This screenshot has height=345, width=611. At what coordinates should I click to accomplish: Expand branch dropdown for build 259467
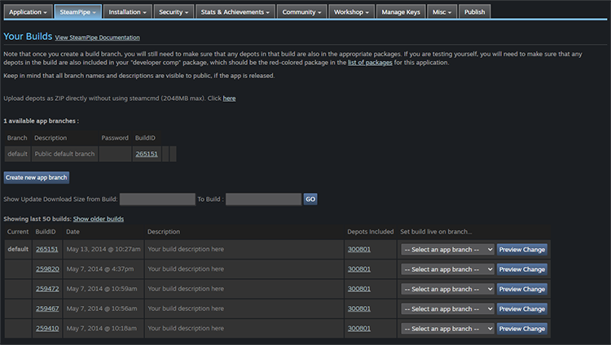(448, 309)
